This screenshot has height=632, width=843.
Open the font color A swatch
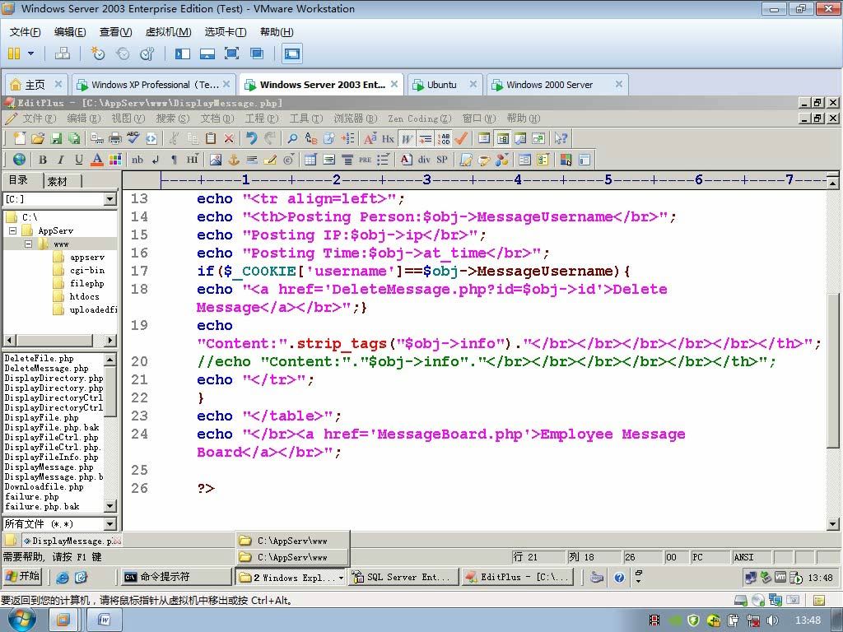click(x=97, y=160)
